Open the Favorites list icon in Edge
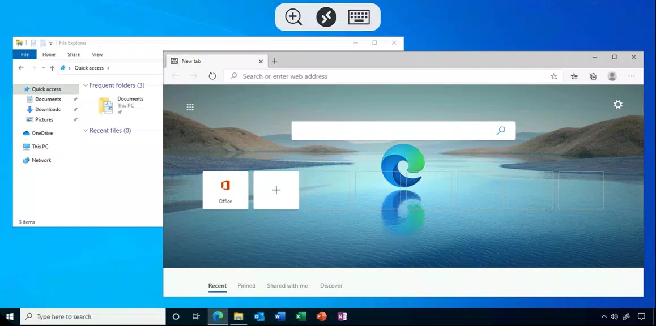656x326 pixels. pyautogui.click(x=573, y=76)
